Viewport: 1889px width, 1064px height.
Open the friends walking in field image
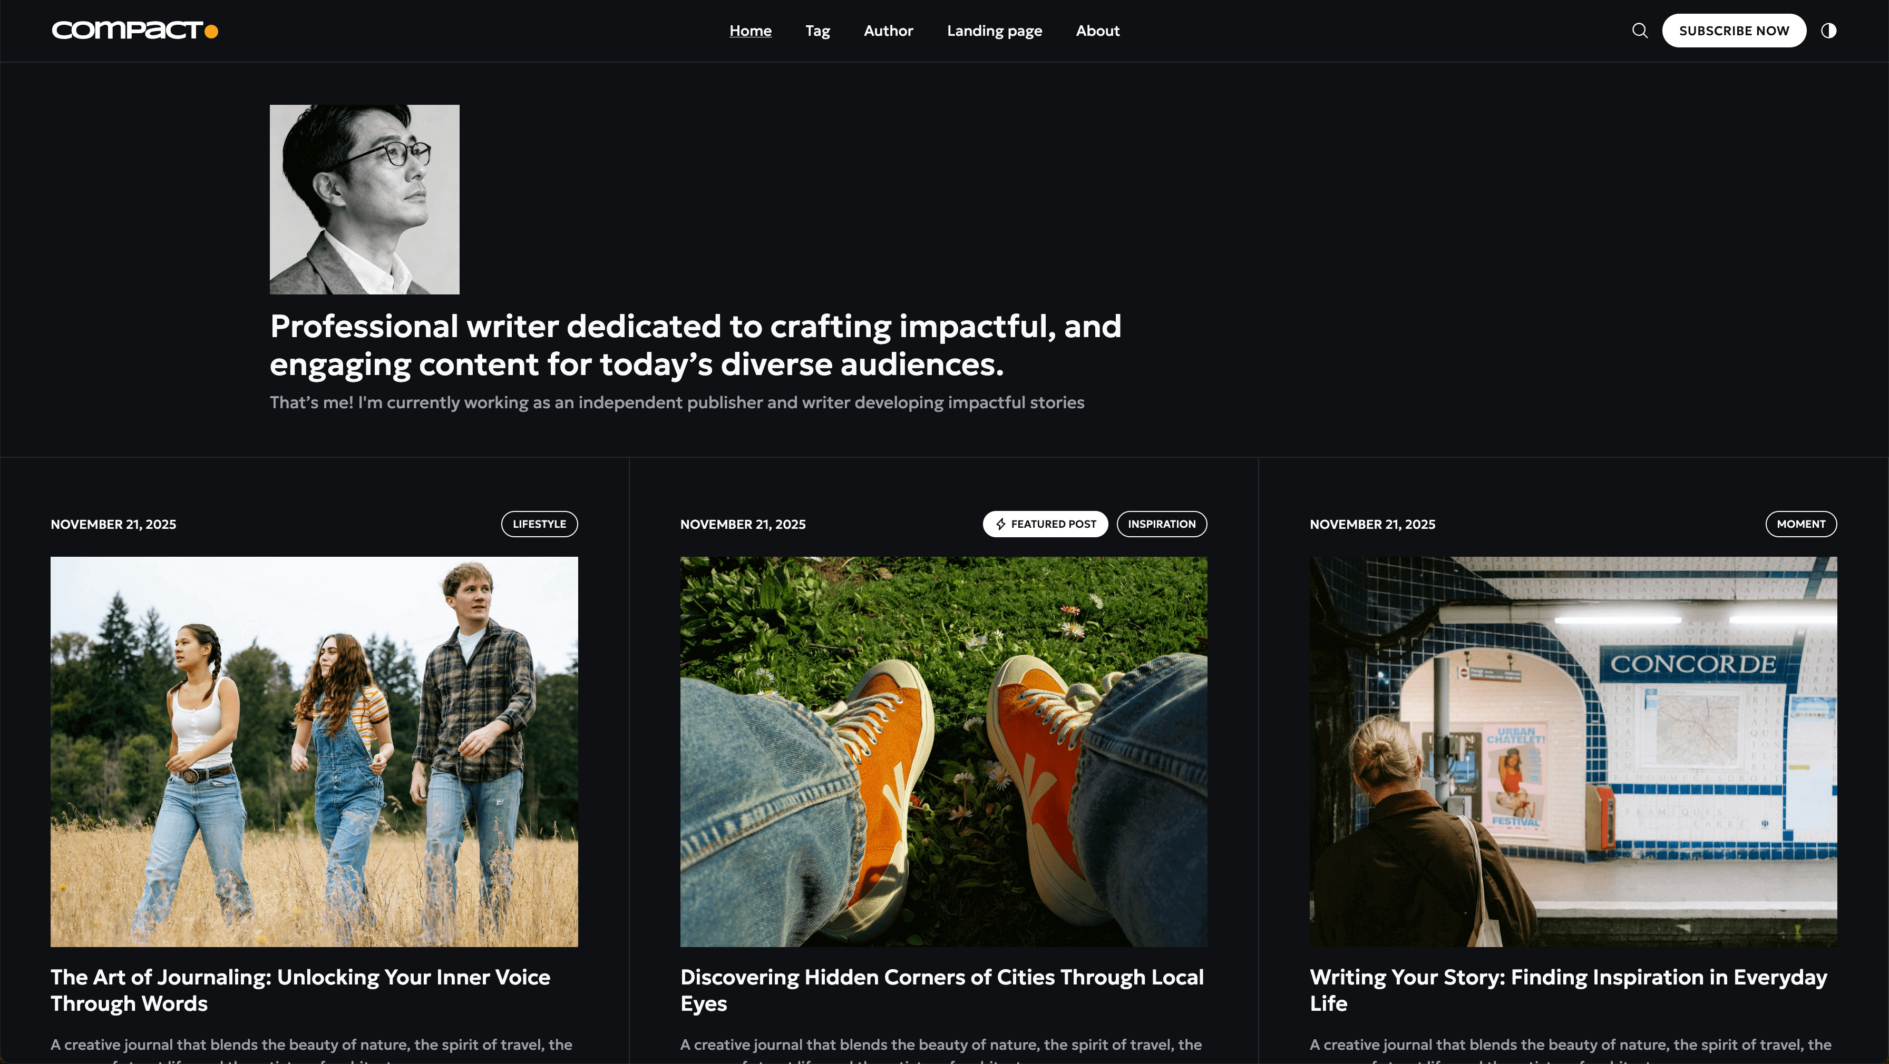click(x=314, y=752)
